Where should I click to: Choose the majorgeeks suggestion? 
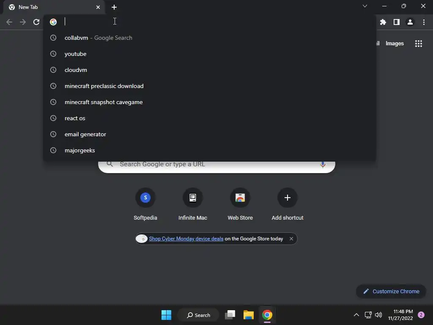point(210,150)
